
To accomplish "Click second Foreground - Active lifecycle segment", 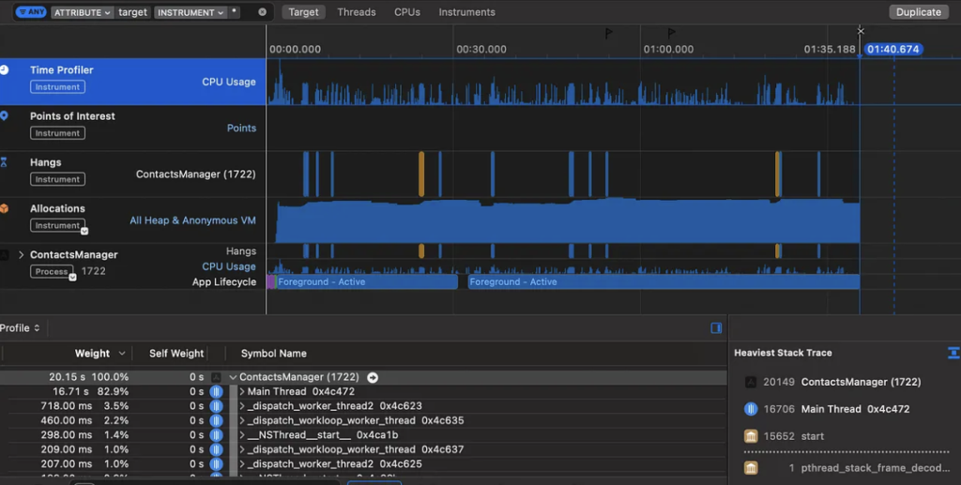I will (664, 281).
